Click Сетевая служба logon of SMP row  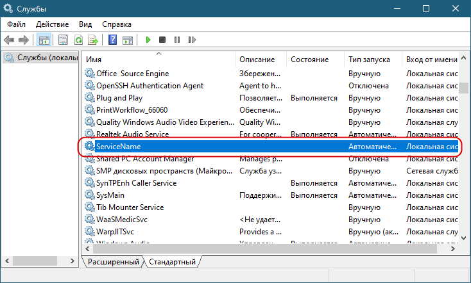[x=432, y=171]
